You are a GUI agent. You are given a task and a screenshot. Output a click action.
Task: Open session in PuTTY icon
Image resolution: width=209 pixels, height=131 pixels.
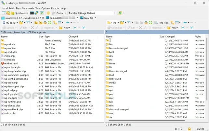click(36, 13)
